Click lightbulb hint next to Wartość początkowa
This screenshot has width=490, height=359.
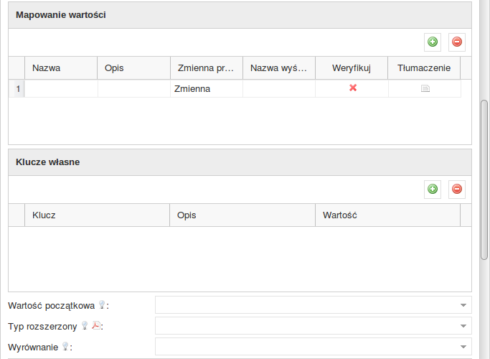(x=102, y=304)
